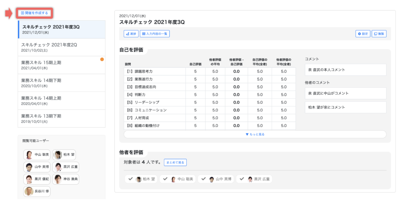Click the 複製 duplicate button

(379, 34)
